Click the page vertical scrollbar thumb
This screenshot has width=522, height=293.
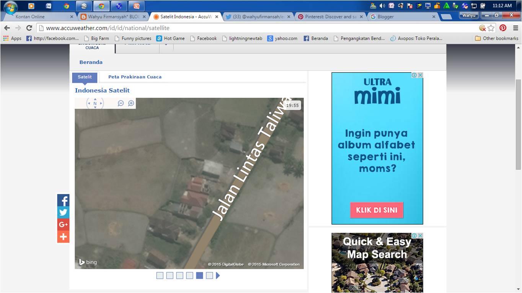519,124
